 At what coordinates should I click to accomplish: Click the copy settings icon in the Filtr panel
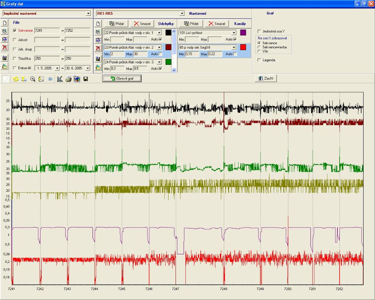point(4,31)
